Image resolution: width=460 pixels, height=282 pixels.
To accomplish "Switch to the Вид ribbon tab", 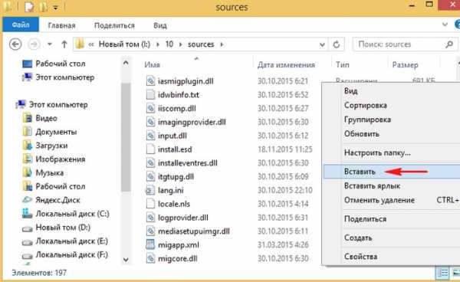I will pyautogui.click(x=160, y=25).
